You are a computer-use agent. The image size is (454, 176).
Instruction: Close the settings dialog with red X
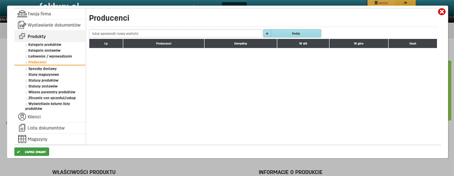click(x=442, y=12)
